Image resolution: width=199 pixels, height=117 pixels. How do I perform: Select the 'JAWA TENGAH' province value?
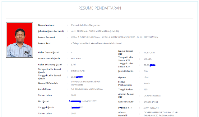pos(151,108)
